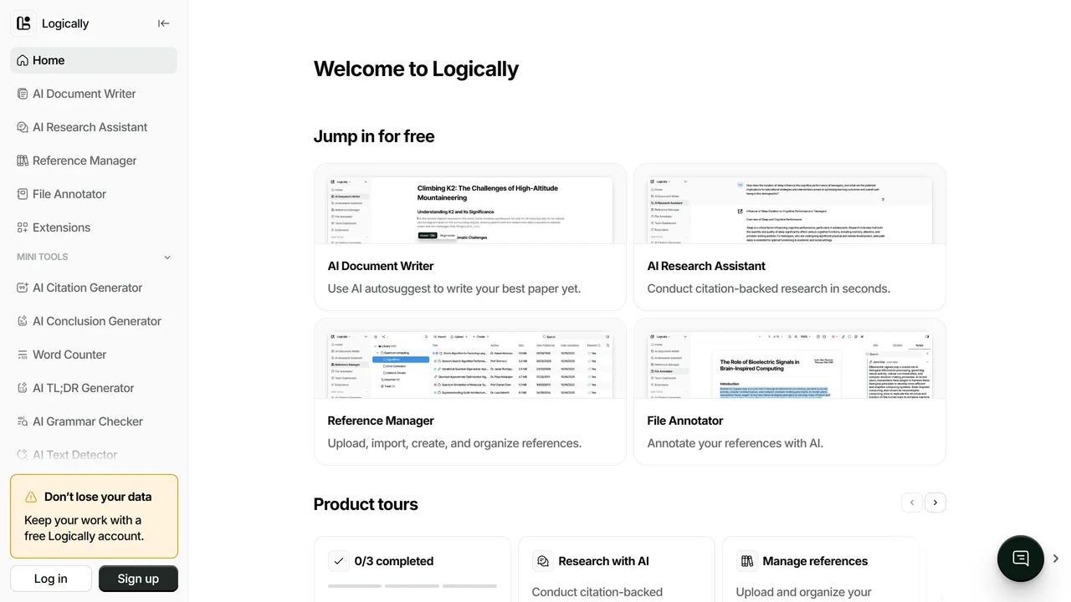This screenshot has height=602, width=1071.
Task: Click the AI Document Writer preview thumbnail
Action: coord(470,210)
